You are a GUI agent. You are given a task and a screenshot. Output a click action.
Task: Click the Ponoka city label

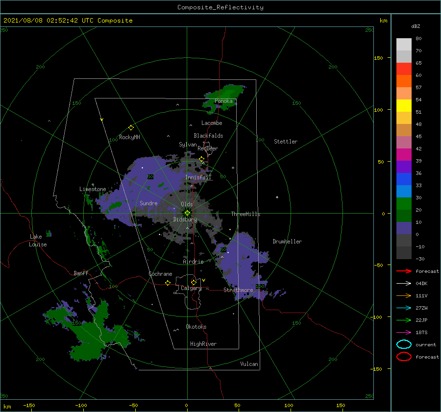pos(223,101)
